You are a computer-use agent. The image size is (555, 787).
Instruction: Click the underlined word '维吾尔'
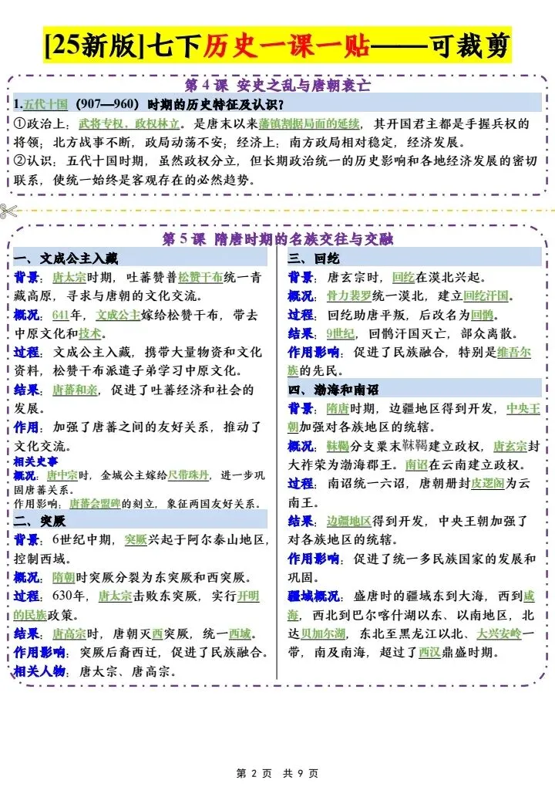[514, 353]
